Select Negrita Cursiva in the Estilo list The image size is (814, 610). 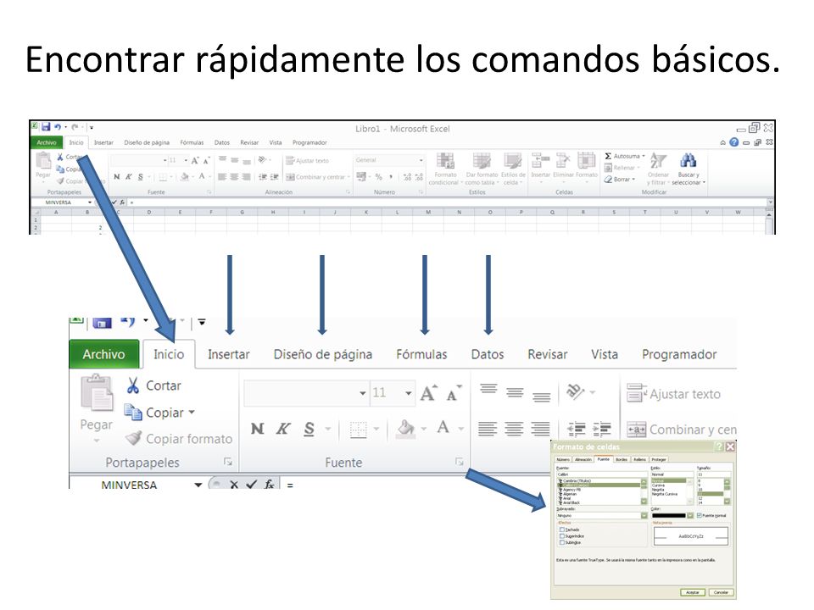click(x=665, y=494)
